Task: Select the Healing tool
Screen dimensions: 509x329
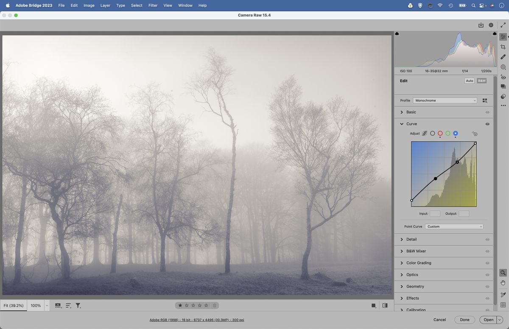Action: coord(503,57)
